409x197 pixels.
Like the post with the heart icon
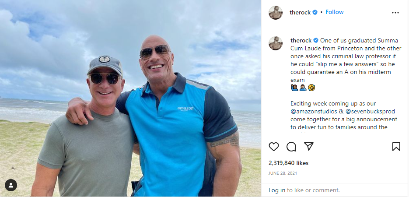tap(274, 147)
